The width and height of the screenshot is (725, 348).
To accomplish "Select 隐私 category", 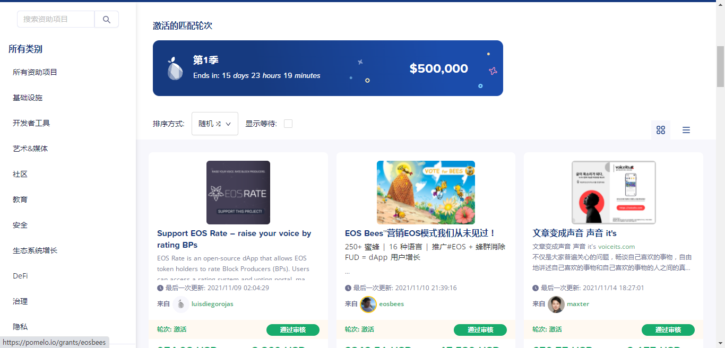I will [20, 327].
